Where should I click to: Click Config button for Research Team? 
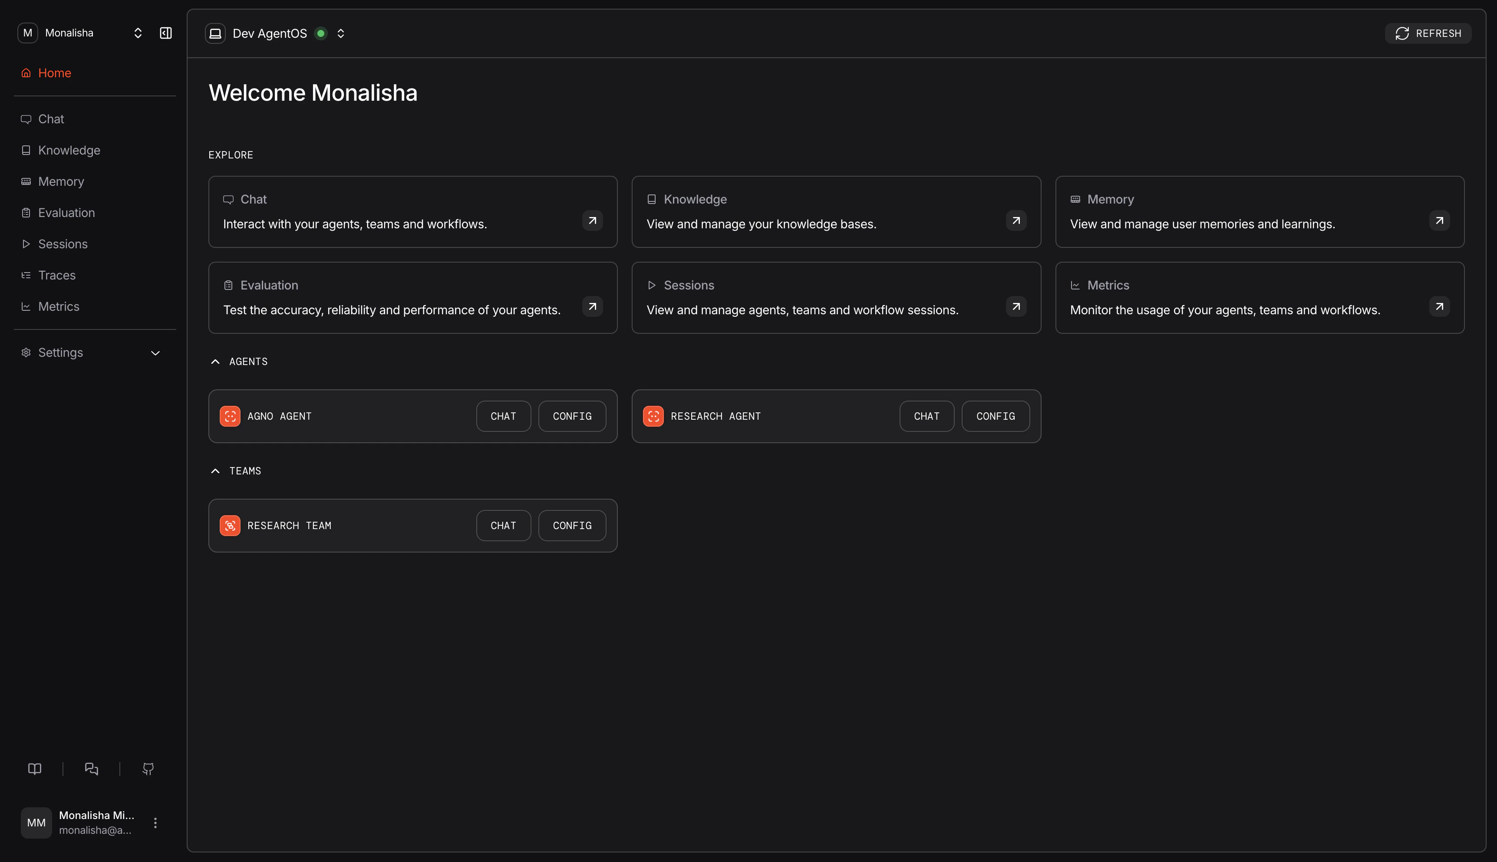pyautogui.click(x=572, y=526)
